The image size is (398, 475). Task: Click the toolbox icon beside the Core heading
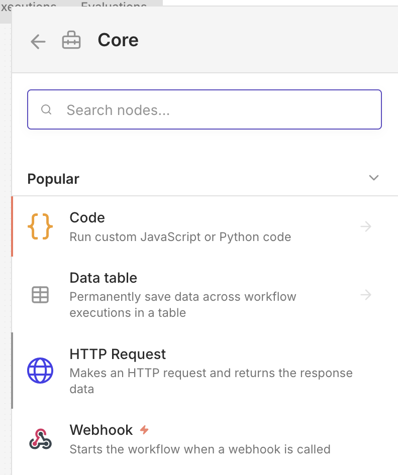[71, 40]
